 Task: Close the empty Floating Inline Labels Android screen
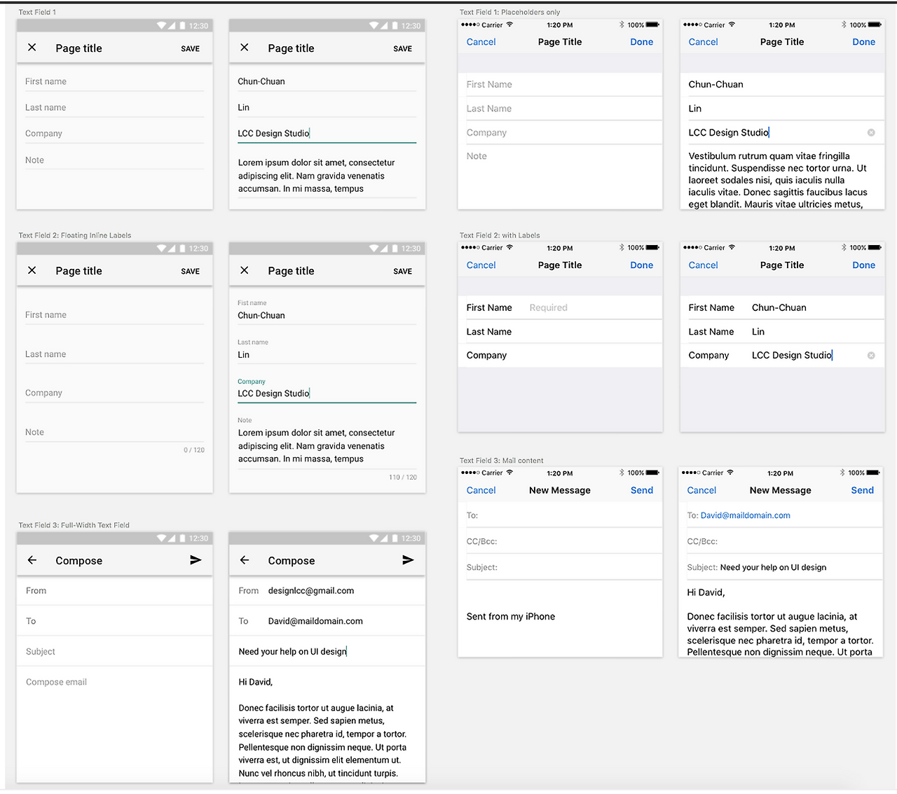[x=32, y=270]
